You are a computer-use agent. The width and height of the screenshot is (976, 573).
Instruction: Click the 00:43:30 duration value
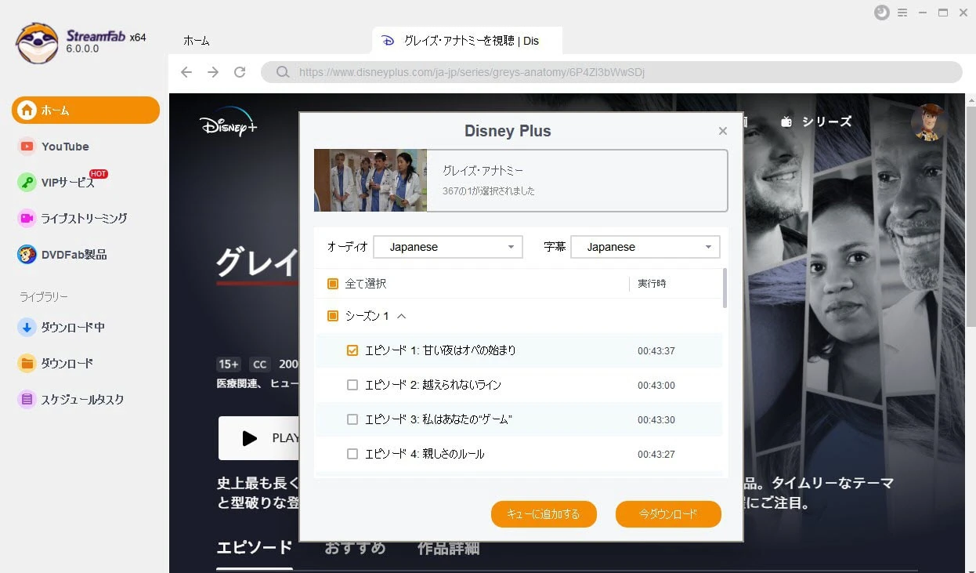coord(656,420)
